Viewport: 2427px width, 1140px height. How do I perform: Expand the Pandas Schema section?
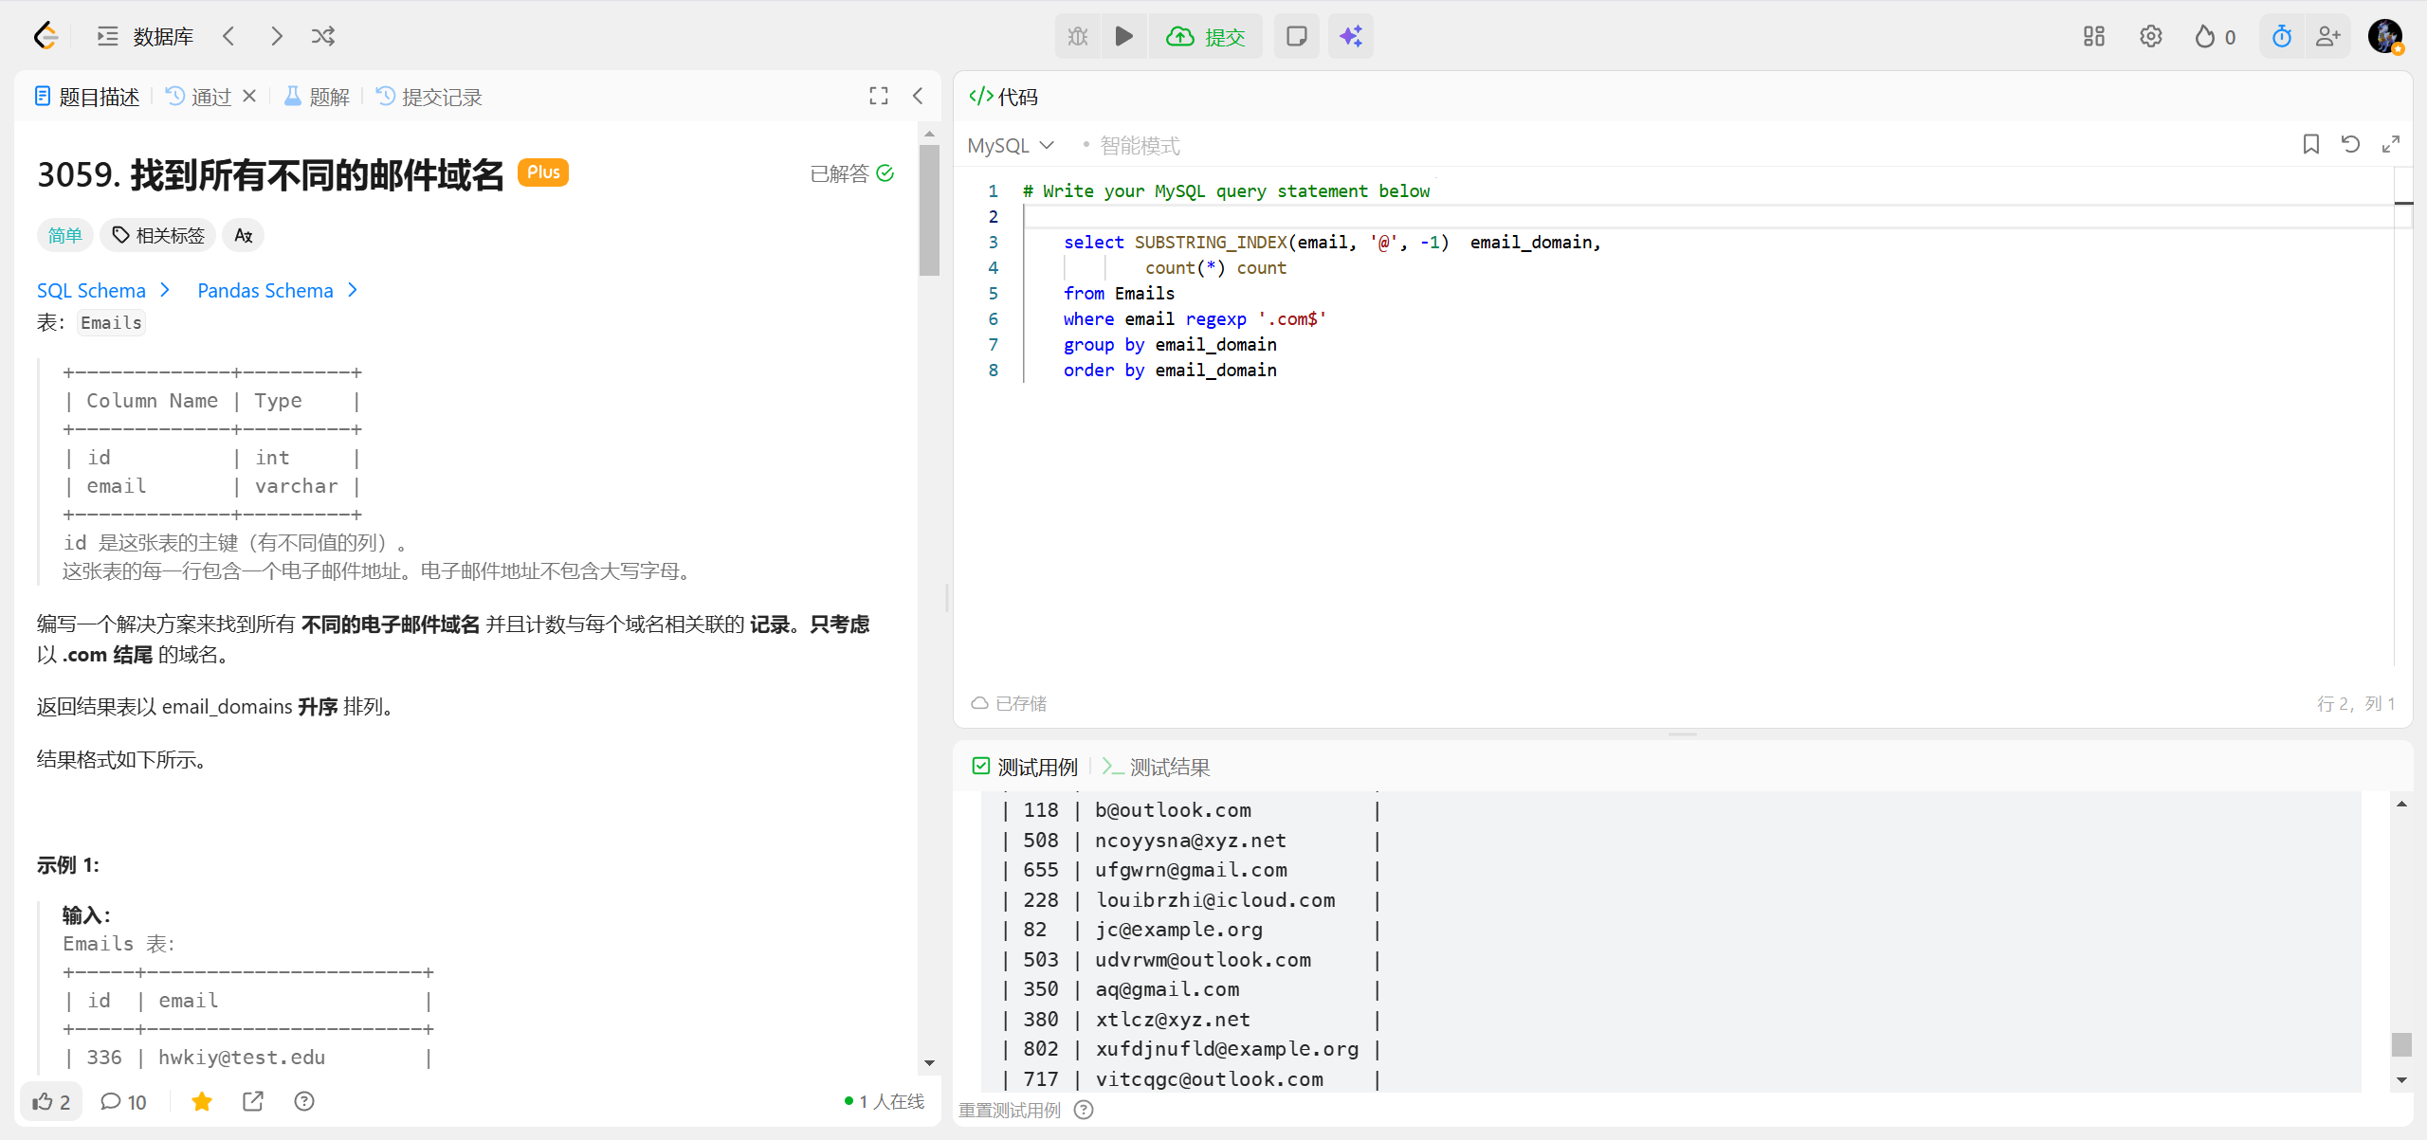(x=277, y=290)
